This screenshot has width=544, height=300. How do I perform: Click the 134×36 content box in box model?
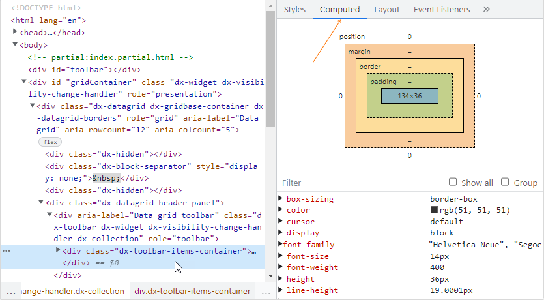point(409,96)
